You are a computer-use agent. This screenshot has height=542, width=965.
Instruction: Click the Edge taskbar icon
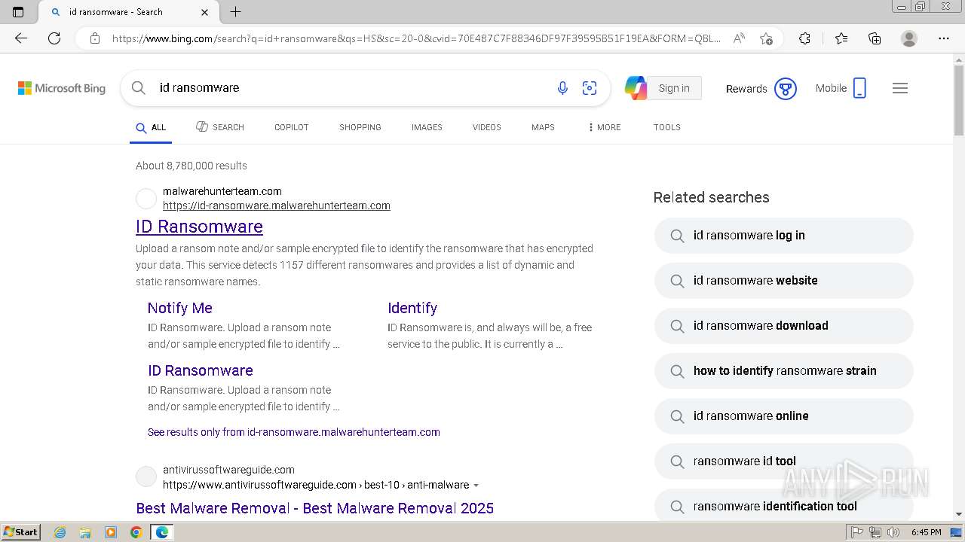coord(162,532)
